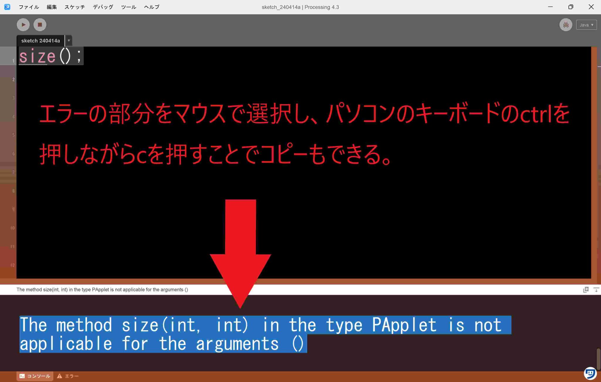Open the スケッチ menu dropdown
Viewport: 601px width, 382px height.
(74, 7)
